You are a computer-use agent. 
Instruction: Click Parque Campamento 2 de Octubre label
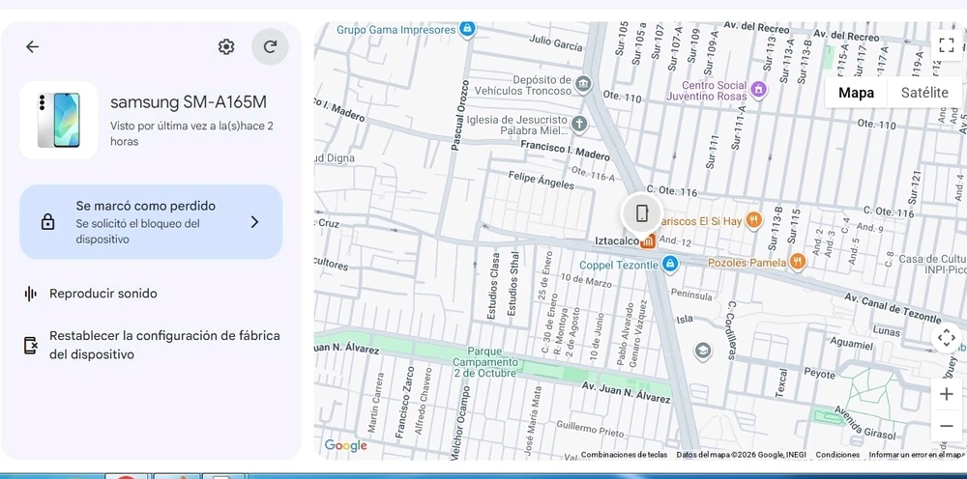point(484,362)
